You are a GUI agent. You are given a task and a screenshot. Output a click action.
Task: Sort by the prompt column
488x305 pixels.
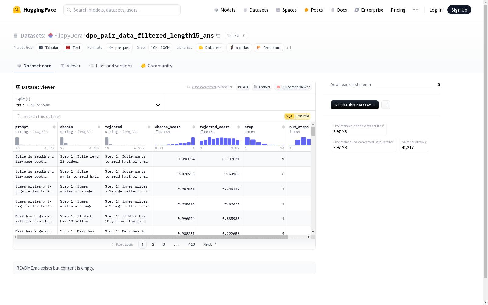pos(54,127)
